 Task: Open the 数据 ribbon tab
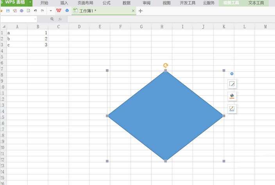(x=127, y=3)
